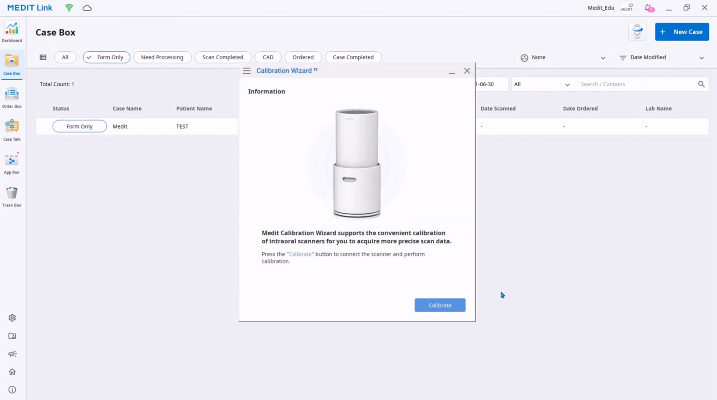The width and height of the screenshot is (717, 400).
Task: Open the announcements megaphone icon
Action: pos(12,354)
